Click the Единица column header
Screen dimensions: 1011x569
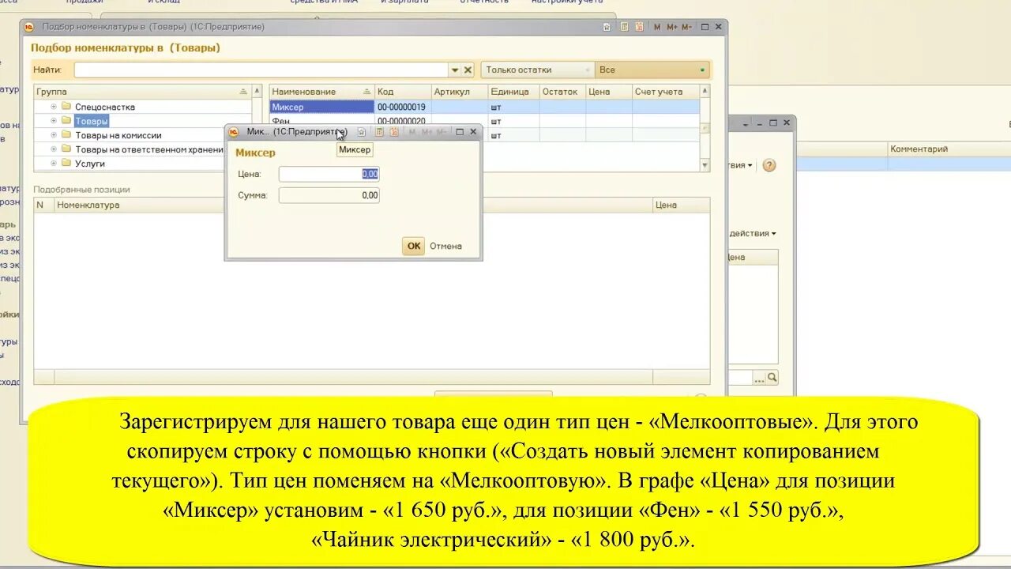click(513, 92)
